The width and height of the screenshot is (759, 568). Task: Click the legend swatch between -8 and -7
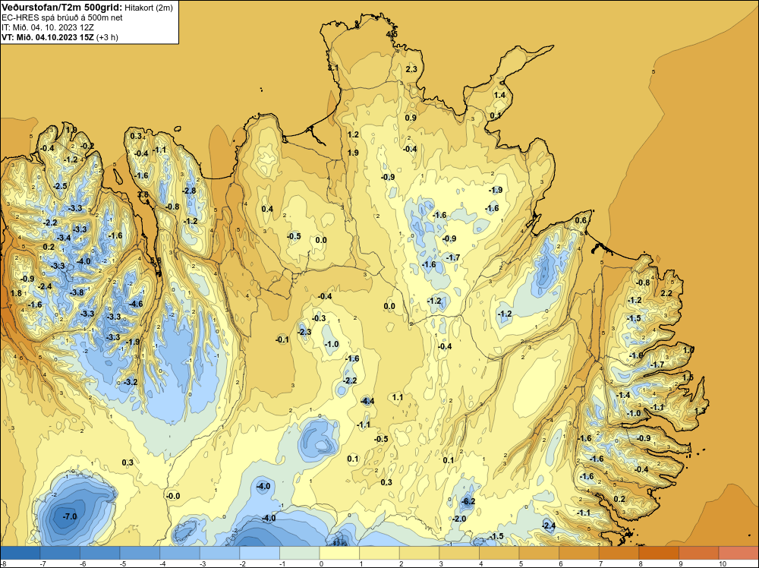point(20,553)
